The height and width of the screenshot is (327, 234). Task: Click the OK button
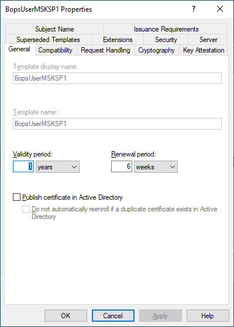point(66,316)
